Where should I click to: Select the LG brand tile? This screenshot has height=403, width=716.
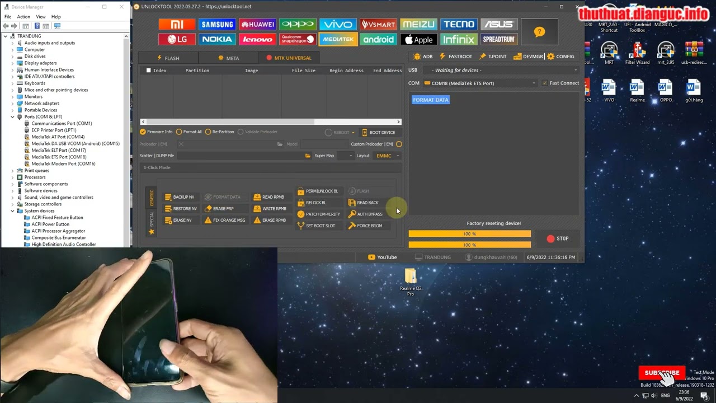[176, 39]
